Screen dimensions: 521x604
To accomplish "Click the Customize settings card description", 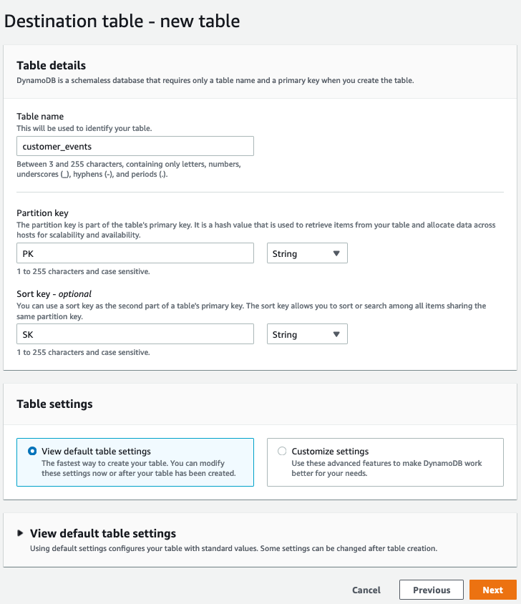I will [x=386, y=468].
